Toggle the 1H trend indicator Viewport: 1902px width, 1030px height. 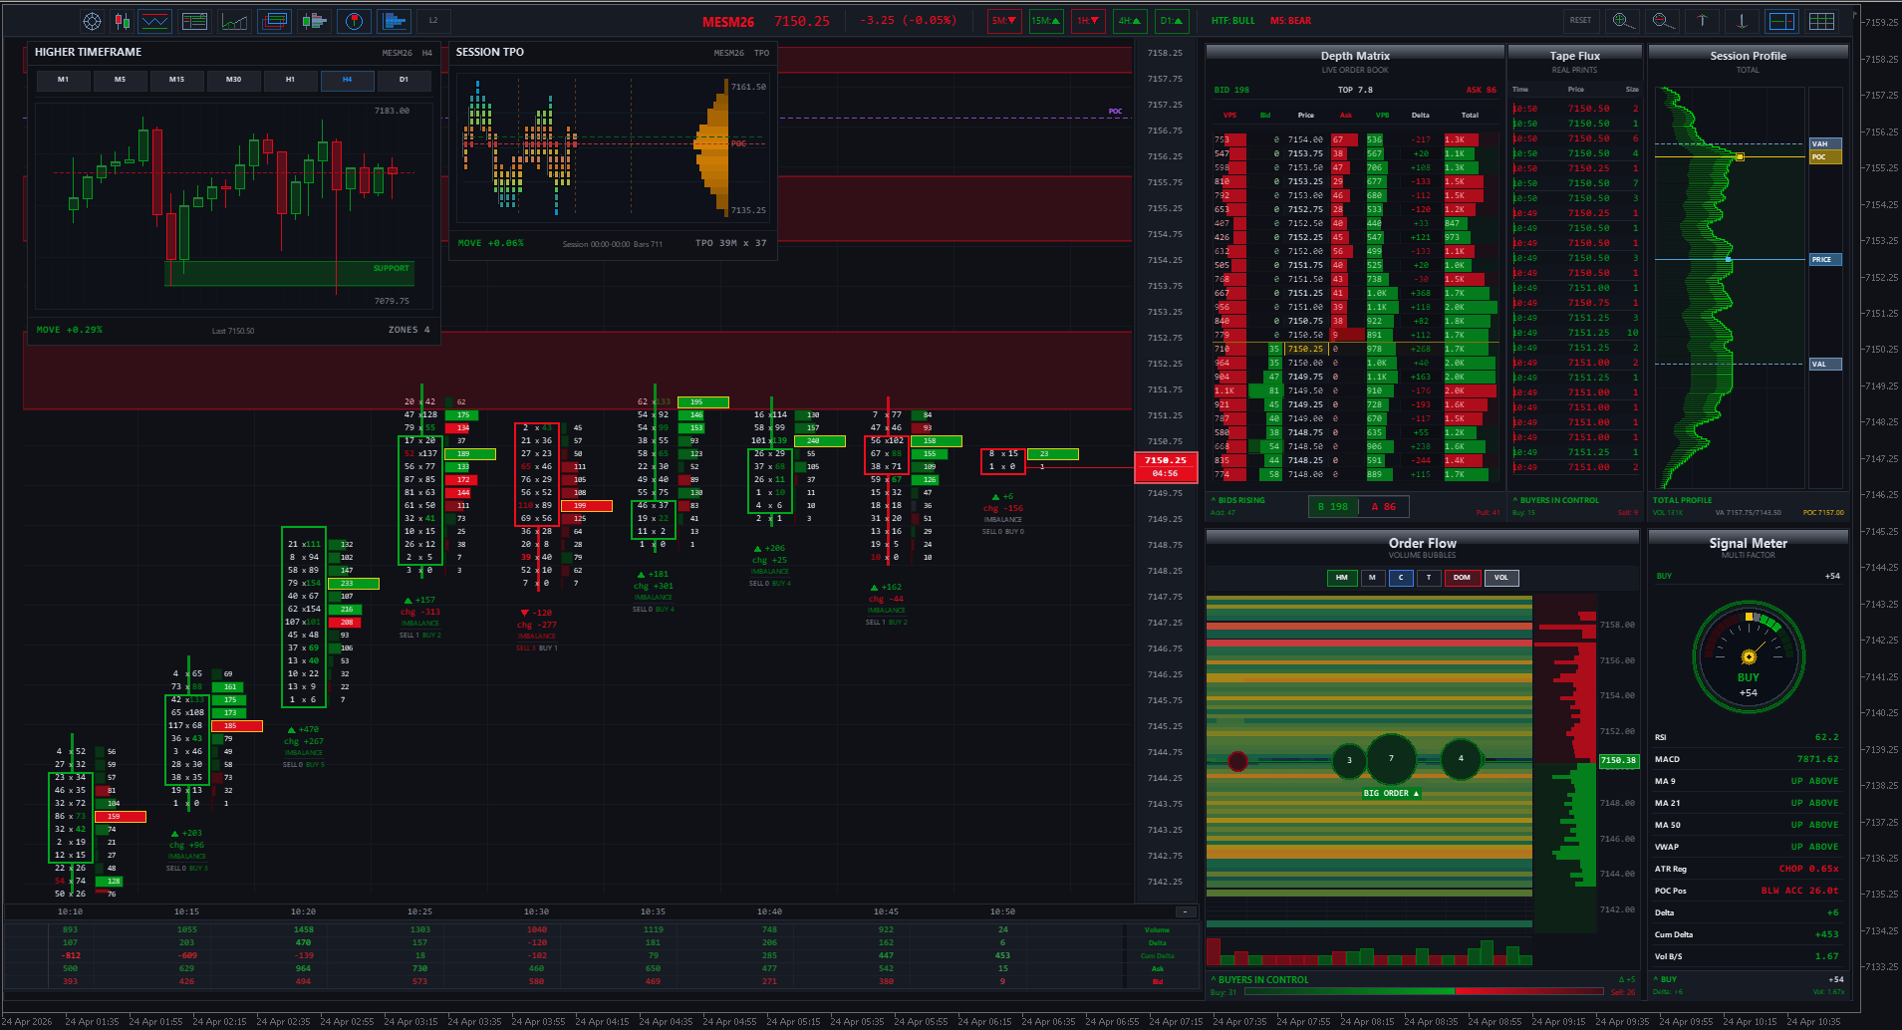pos(1088,21)
